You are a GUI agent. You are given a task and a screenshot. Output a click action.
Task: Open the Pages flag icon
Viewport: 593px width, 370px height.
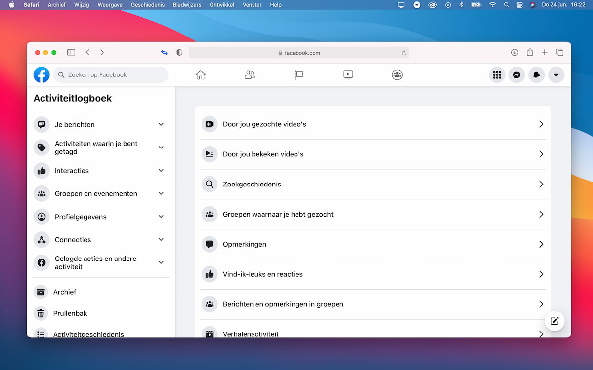coord(299,74)
